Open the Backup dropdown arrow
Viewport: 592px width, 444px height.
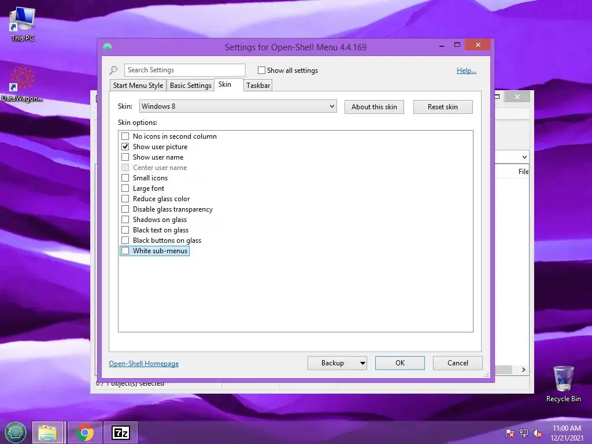pyautogui.click(x=362, y=363)
